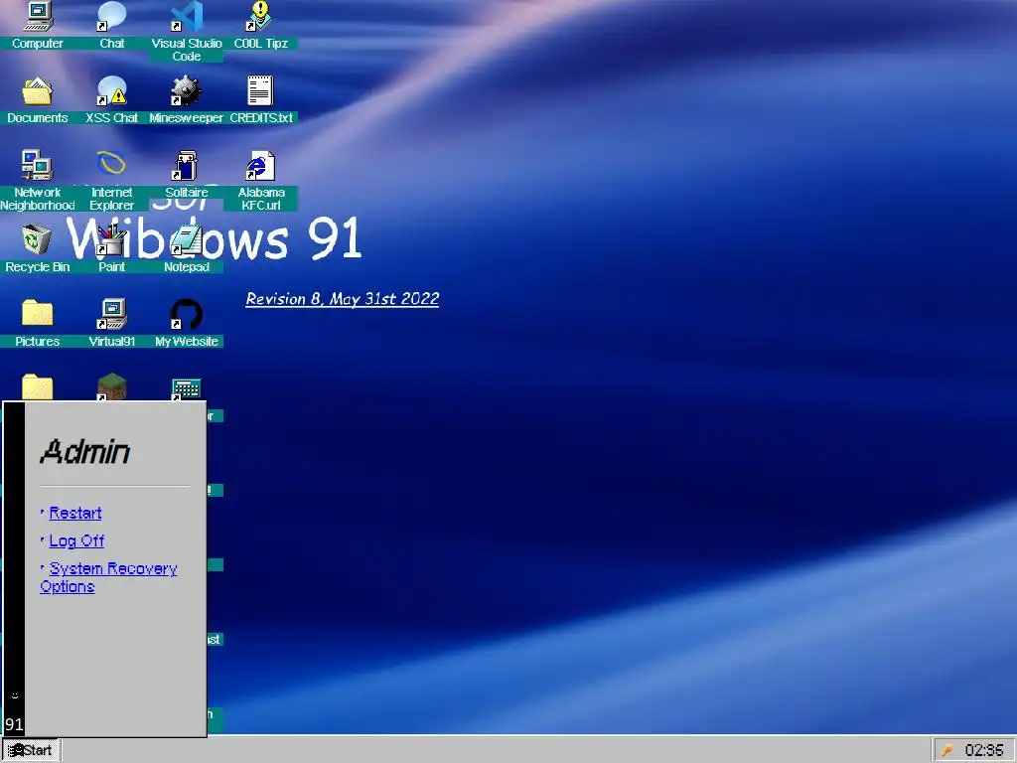
Task: Open the COOL Tipz shortcut
Action: point(261,26)
